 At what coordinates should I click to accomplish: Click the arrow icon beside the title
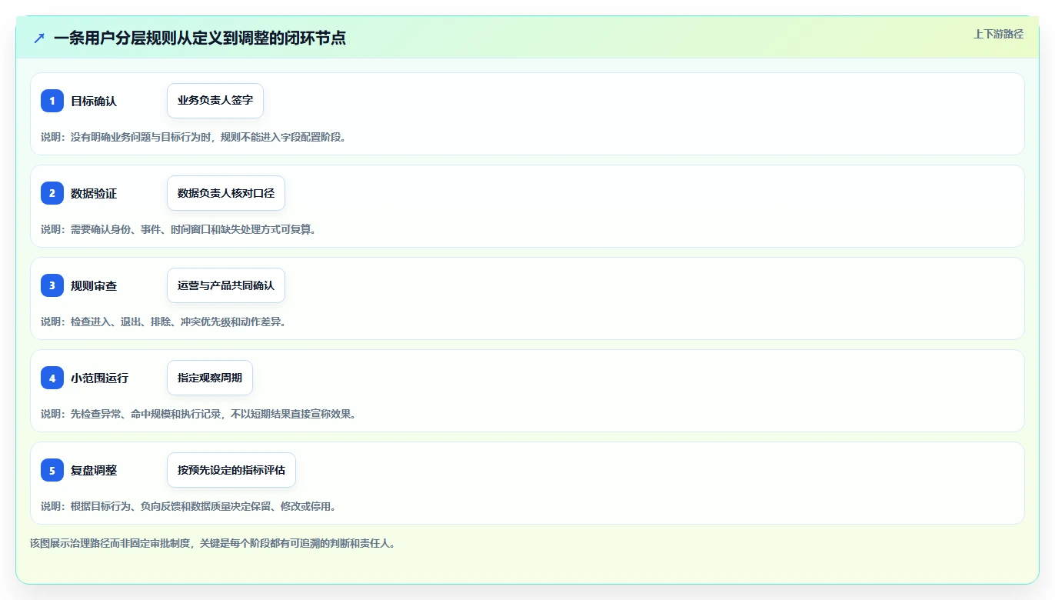click(x=38, y=38)
